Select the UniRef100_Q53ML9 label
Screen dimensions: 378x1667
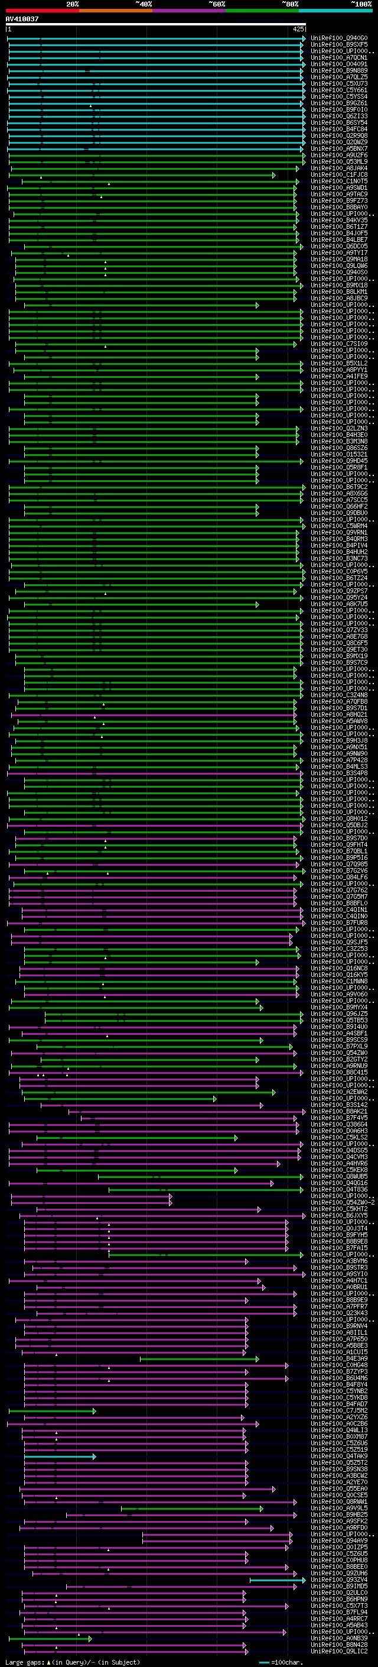pos(339,162)
